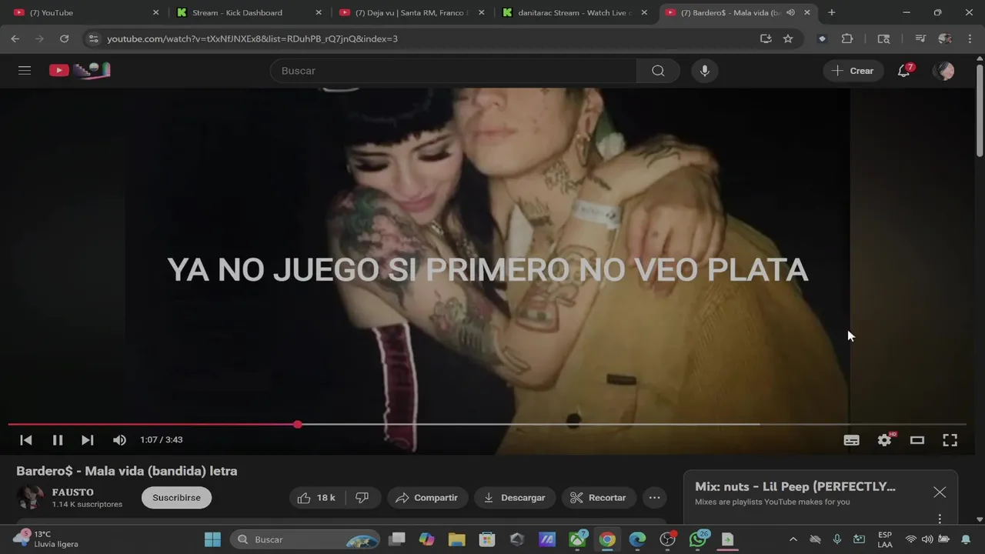Open WhatsApp from the taskbar

click(x=698, y=539)
